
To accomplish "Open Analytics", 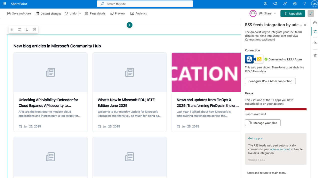I will 138,13.
